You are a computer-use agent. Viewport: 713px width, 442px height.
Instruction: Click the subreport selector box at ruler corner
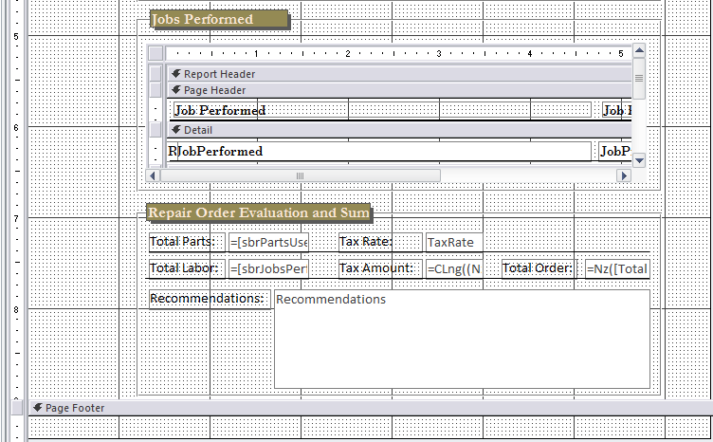pos(155,53)
